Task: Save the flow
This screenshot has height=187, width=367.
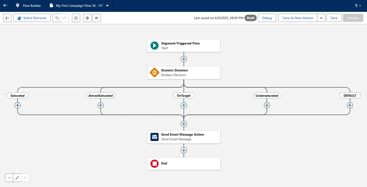Action: pyautogui.click(x=334, y=18)
